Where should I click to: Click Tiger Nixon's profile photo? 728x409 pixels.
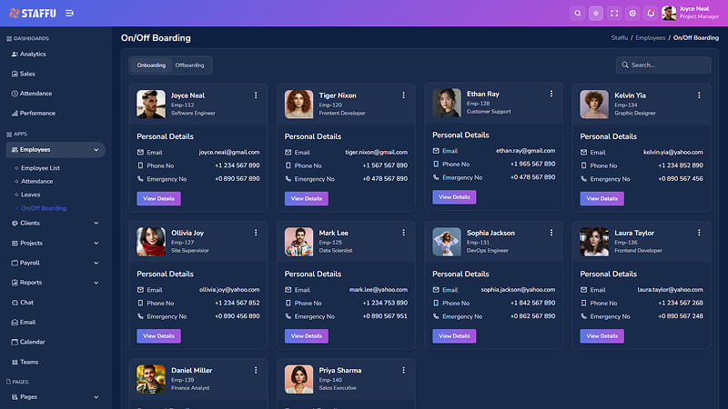coord(298,105)
